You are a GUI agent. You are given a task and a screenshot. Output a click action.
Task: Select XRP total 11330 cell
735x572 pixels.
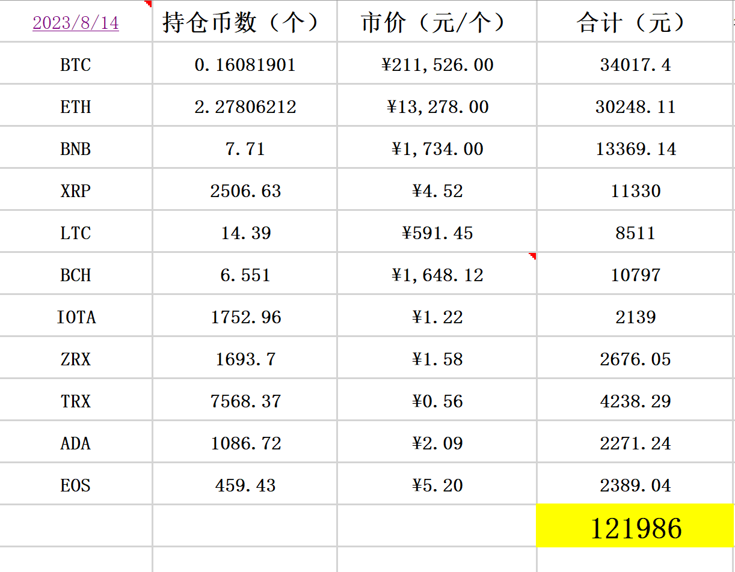[x=636, y=189]
